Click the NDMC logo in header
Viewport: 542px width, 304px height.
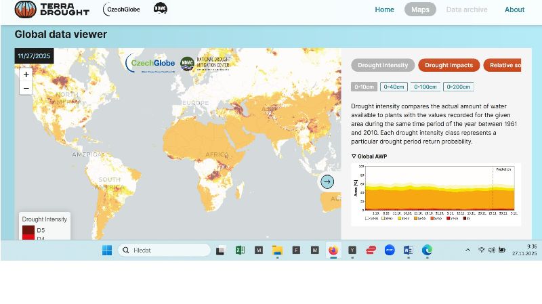click(x=161, y=9)
